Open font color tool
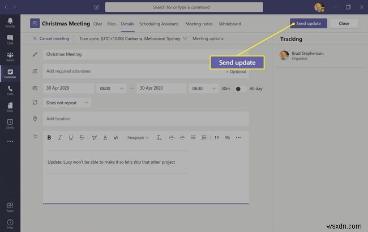 click(105, 138)
